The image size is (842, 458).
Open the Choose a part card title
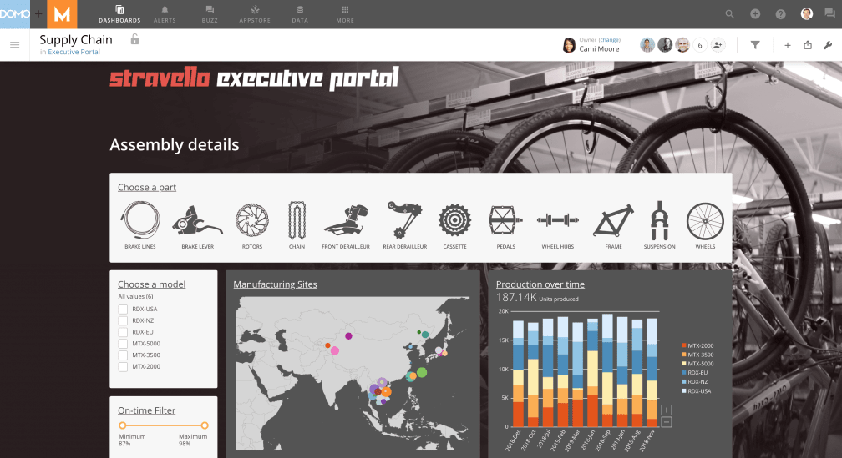147,187
